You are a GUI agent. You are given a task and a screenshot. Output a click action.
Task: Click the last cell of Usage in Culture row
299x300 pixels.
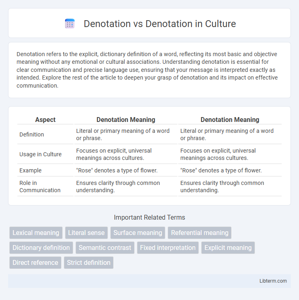[x=230, y=154]
